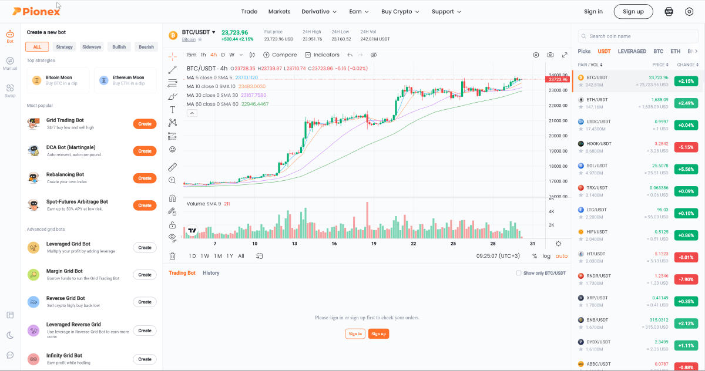Image resolution: width=705 pixels, height=371 pixels.
Task: Select the forecast measurement tool
Action: (172, 136)
